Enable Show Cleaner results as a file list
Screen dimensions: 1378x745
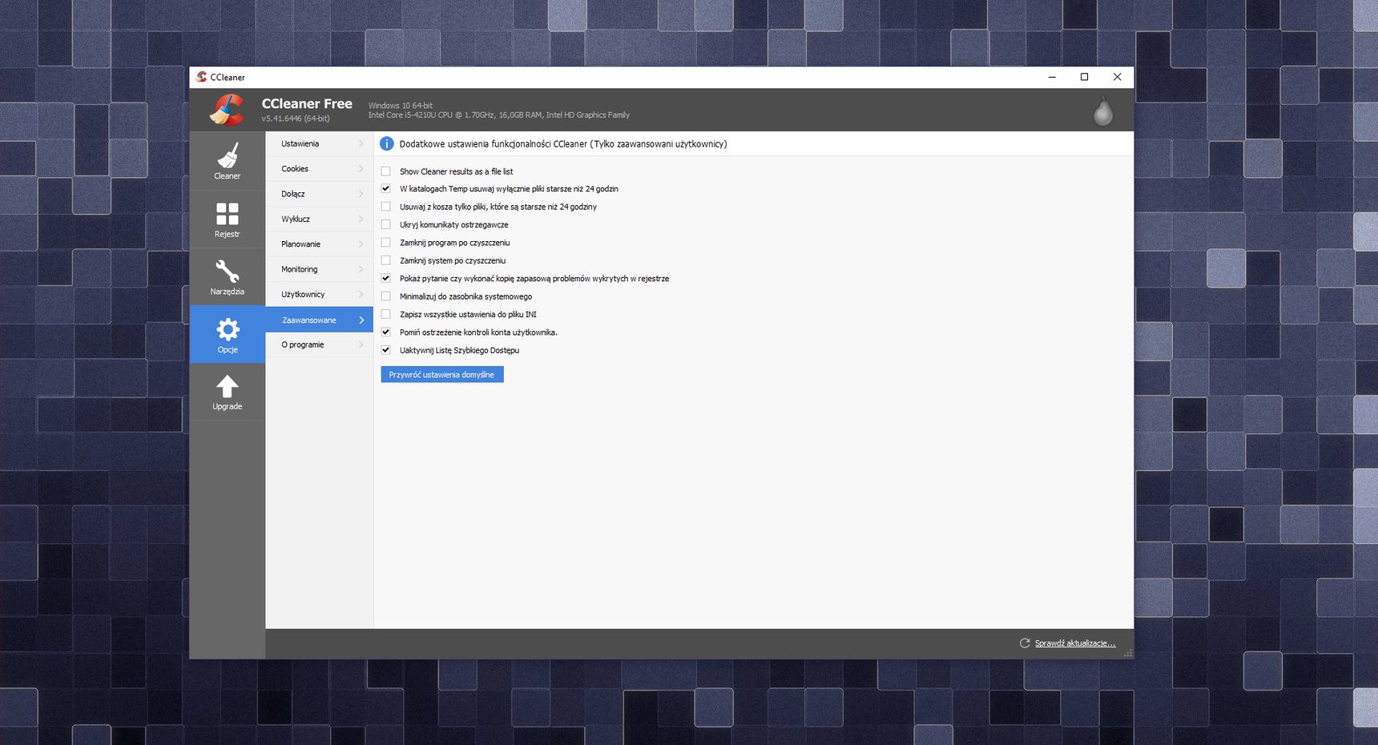[x=386, y=171]
